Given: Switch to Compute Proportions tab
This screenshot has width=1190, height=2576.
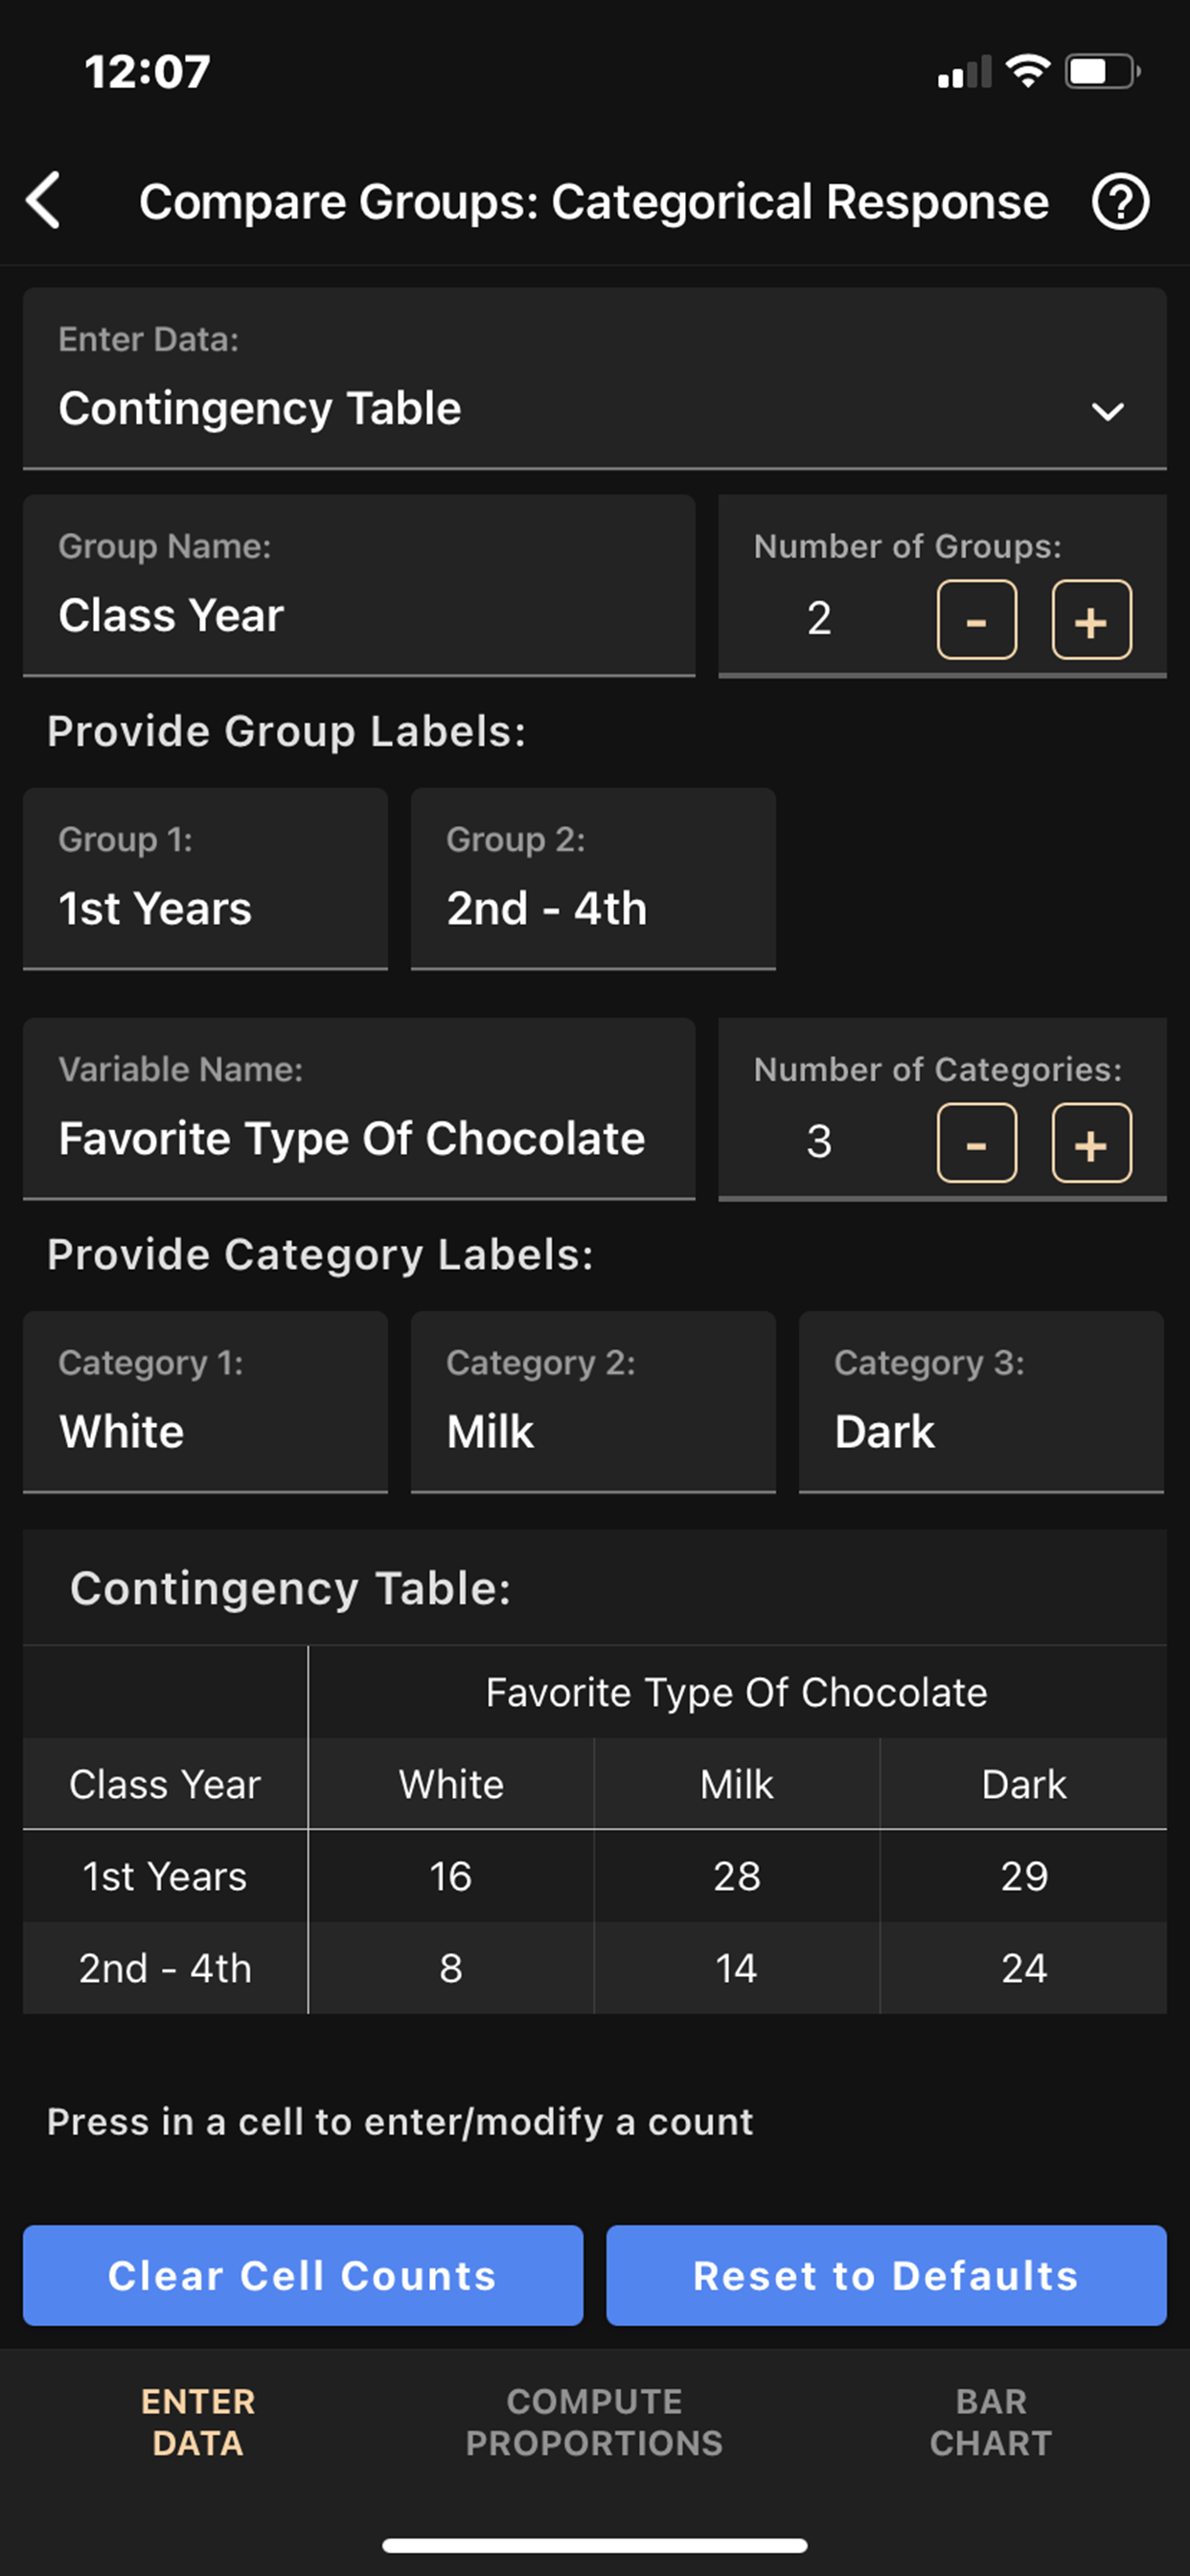Looking at the screenshot, I should (x=594, y=2421).
